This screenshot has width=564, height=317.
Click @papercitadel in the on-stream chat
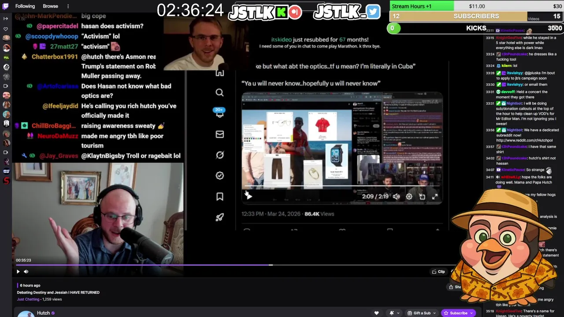tap(57, 26)
